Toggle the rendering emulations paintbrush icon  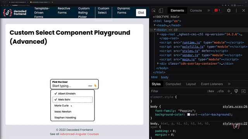236,91
